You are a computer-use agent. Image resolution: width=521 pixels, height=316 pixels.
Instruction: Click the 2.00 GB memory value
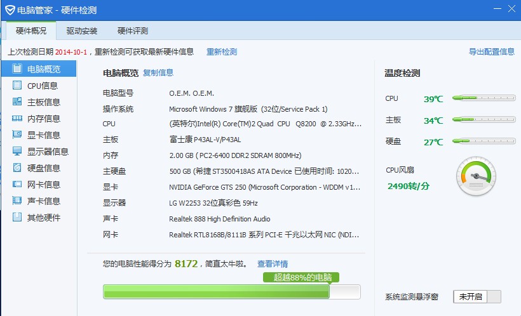pos(235,155)
